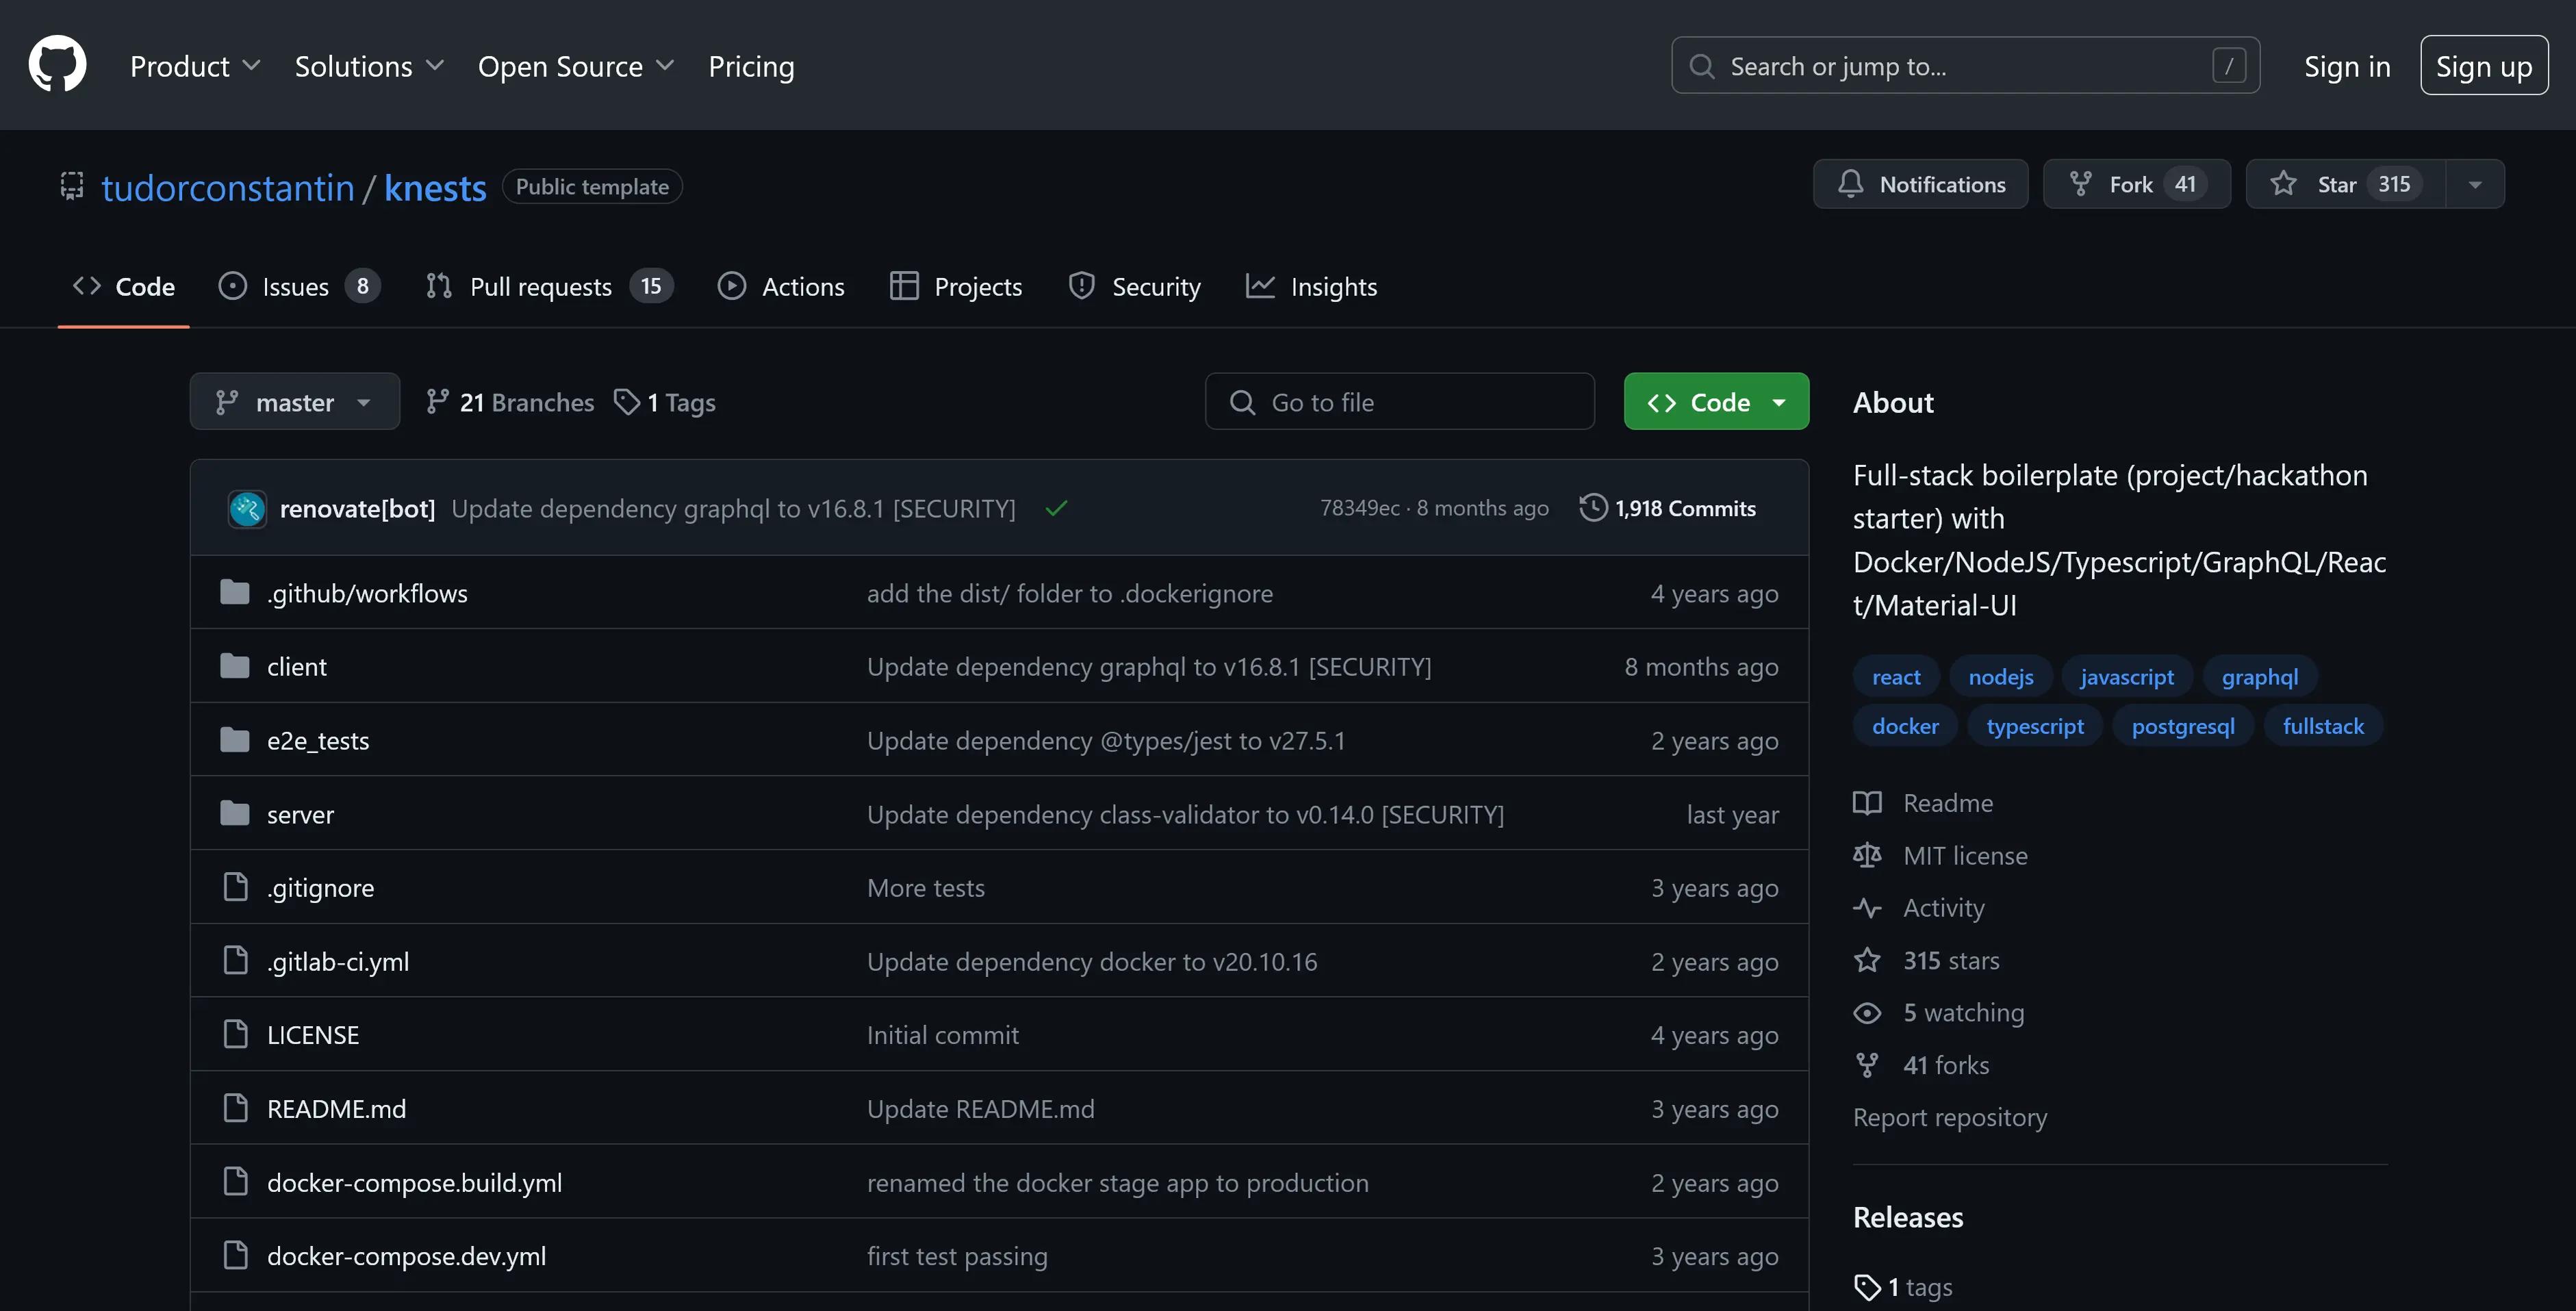Switch to the Issues tab
The height and width of the screenshot is (1311, 2576).
click(299, 287)
